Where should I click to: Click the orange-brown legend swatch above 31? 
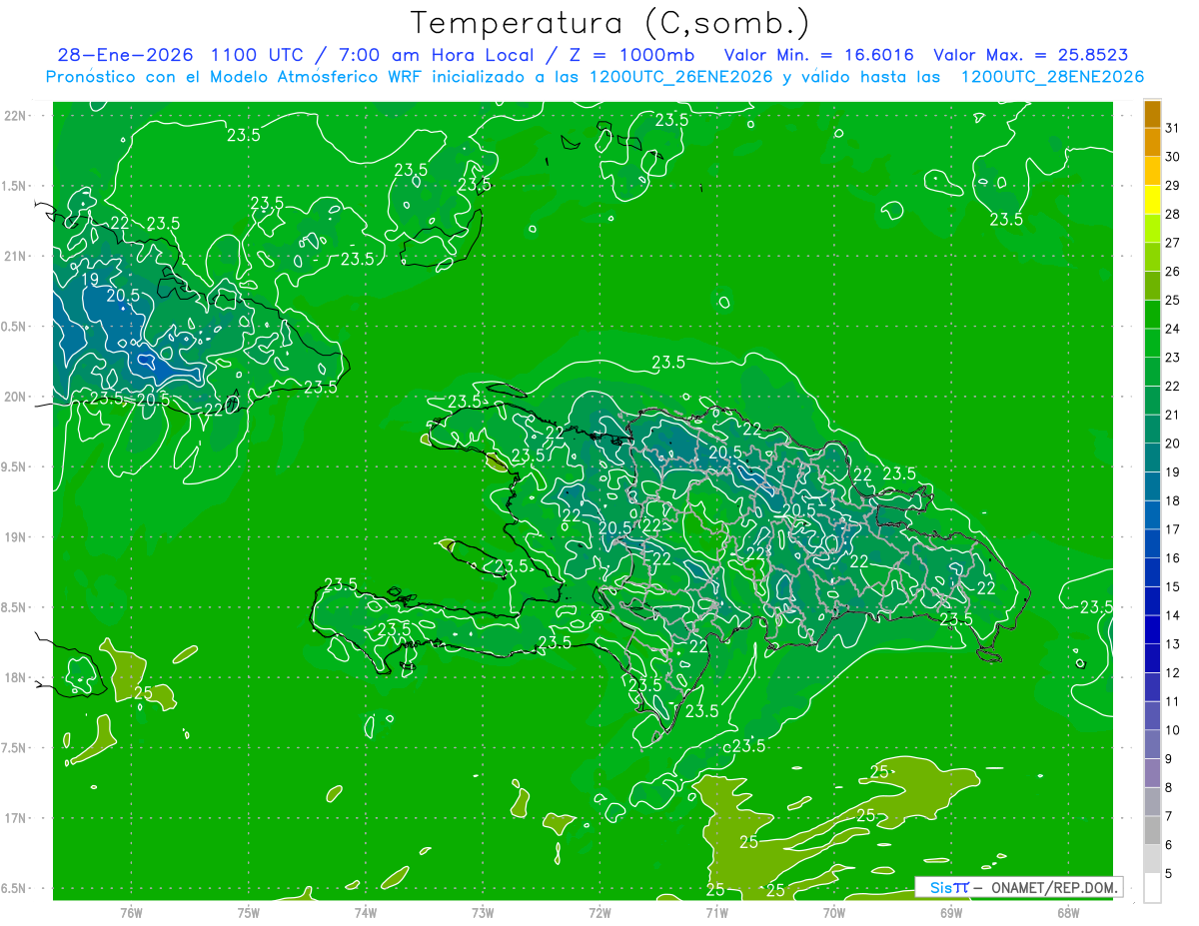pos(1152,115)
